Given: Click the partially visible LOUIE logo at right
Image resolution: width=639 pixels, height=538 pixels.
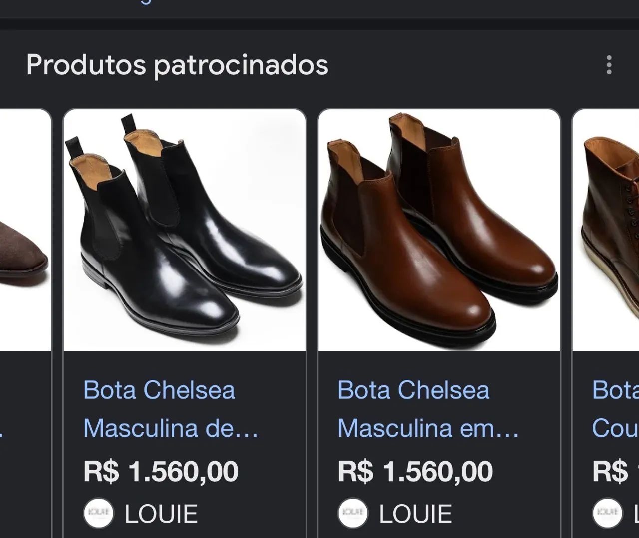Looking at the screenshot, I should coord(607,513).
